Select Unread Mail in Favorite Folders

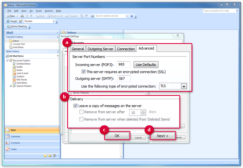pyautogui.click(x=19, y=44)
